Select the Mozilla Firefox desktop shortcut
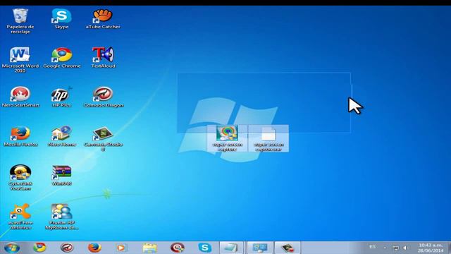 (x=20, y=136)
